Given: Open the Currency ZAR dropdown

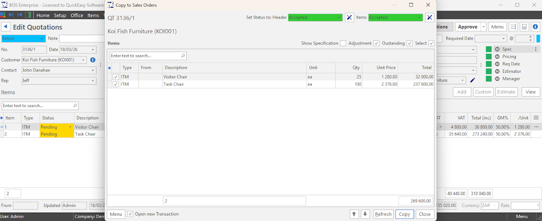Looking at the screenshot, I should tap(496, 206).
